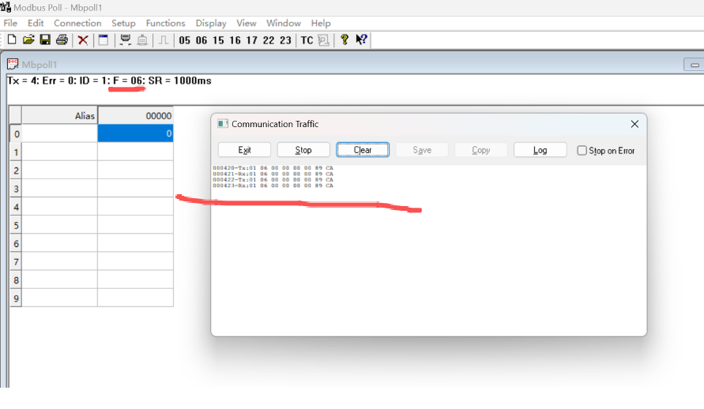Select row header 9
This screenshot has height=409, width=704.
tap(16, 298)
